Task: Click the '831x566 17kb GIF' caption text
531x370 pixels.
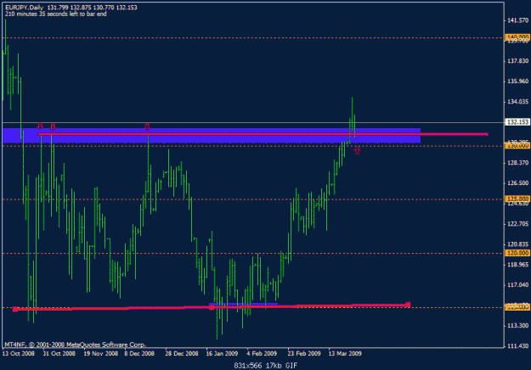Action: (x=265, y=366)
